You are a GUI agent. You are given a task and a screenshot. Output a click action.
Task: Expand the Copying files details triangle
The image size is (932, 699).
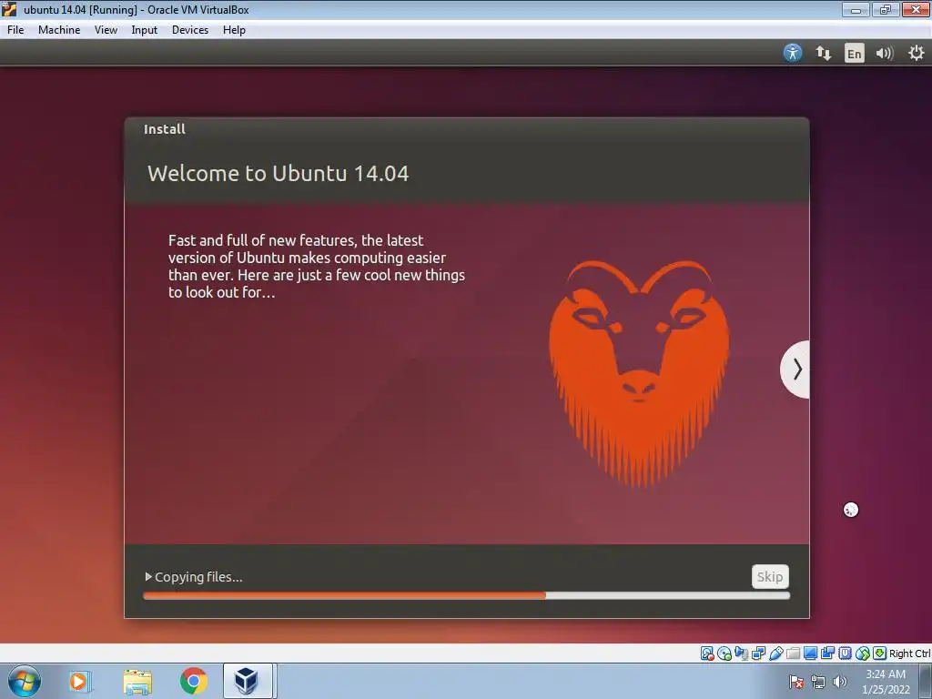tap(148, 576)
